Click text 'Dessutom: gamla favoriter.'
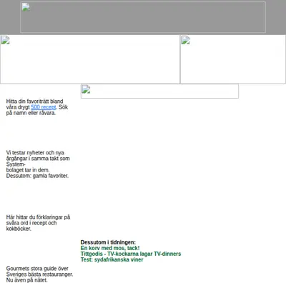 pos(37,176)
